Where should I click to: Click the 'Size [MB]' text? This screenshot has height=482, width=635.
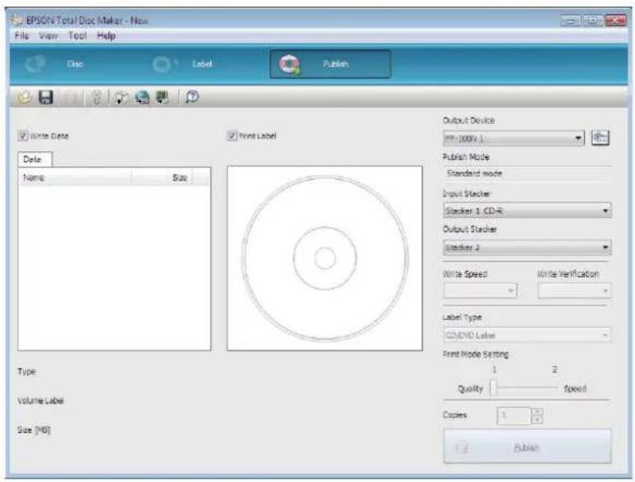coord(34,429)
